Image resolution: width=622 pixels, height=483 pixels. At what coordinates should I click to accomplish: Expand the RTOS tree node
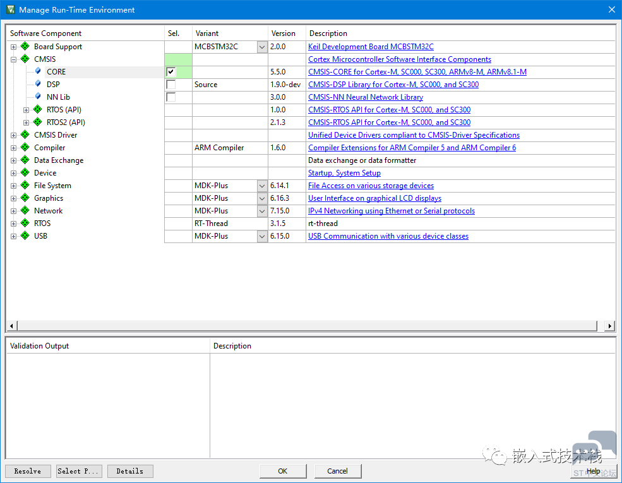pos(13,224)
